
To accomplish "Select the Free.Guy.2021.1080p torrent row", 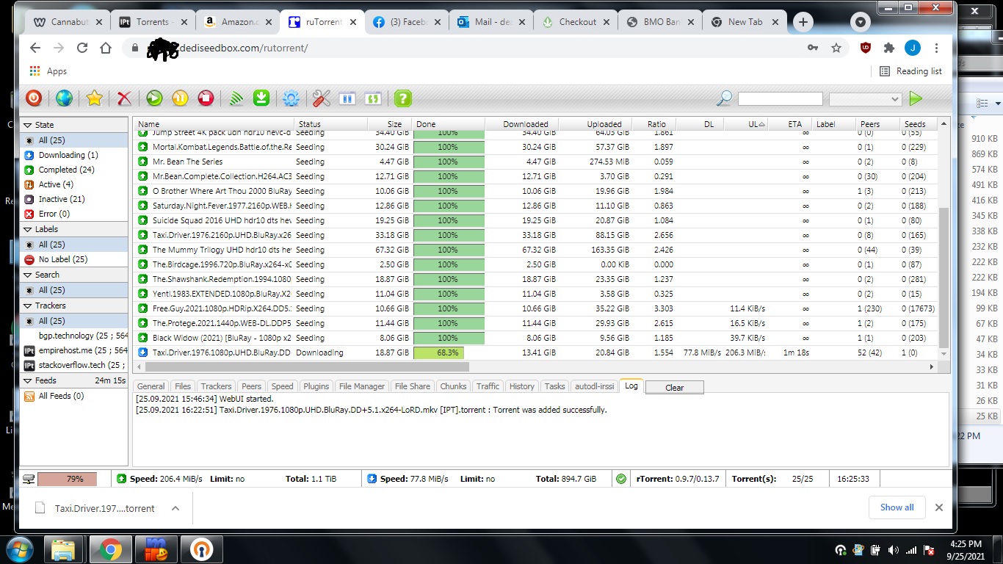I will click(x=534, y=308).
